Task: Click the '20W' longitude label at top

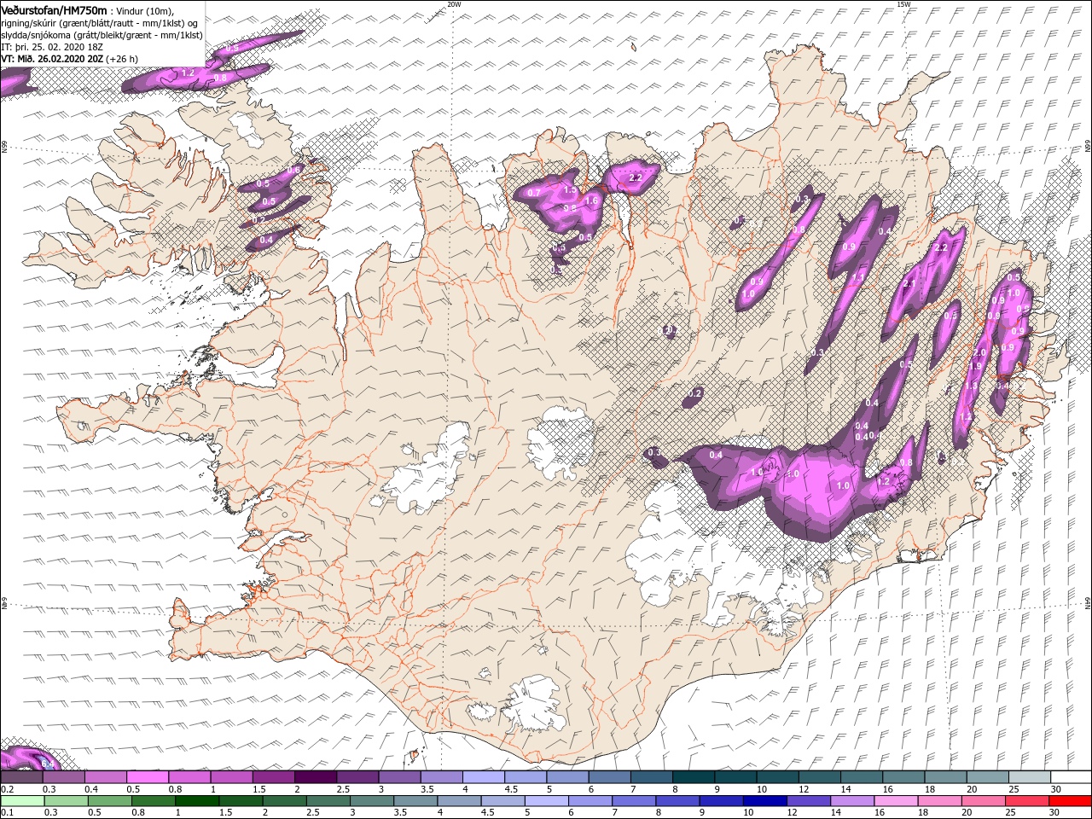Action: click(x=454, y=4)
